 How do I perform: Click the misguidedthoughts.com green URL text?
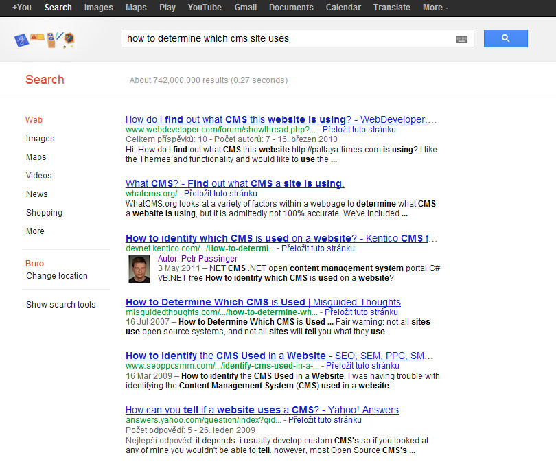222,312
